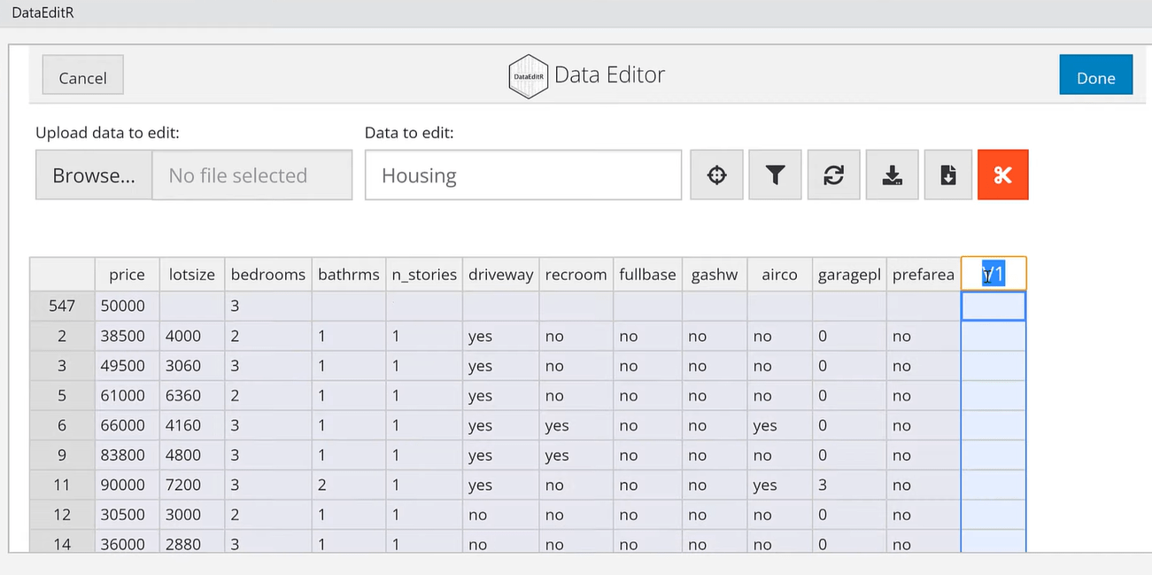Select the fullbase column header
1152x575 pixels.
[x=647, y=275]
